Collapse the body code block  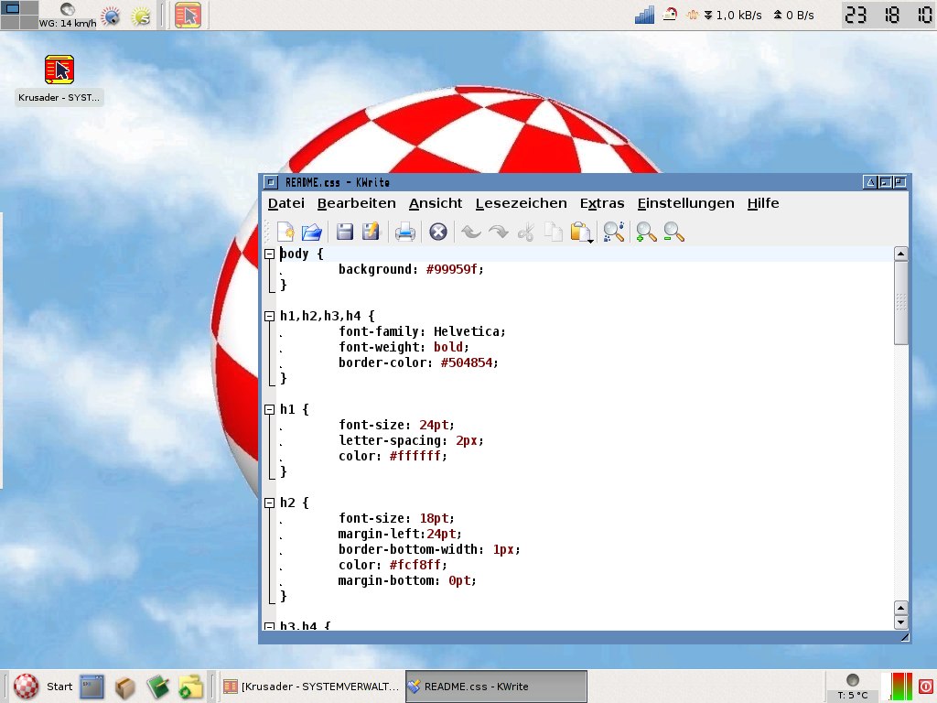tap(270, 254)
